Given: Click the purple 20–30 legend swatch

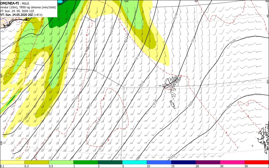Looking at the screenshot, I should [208, 162].
